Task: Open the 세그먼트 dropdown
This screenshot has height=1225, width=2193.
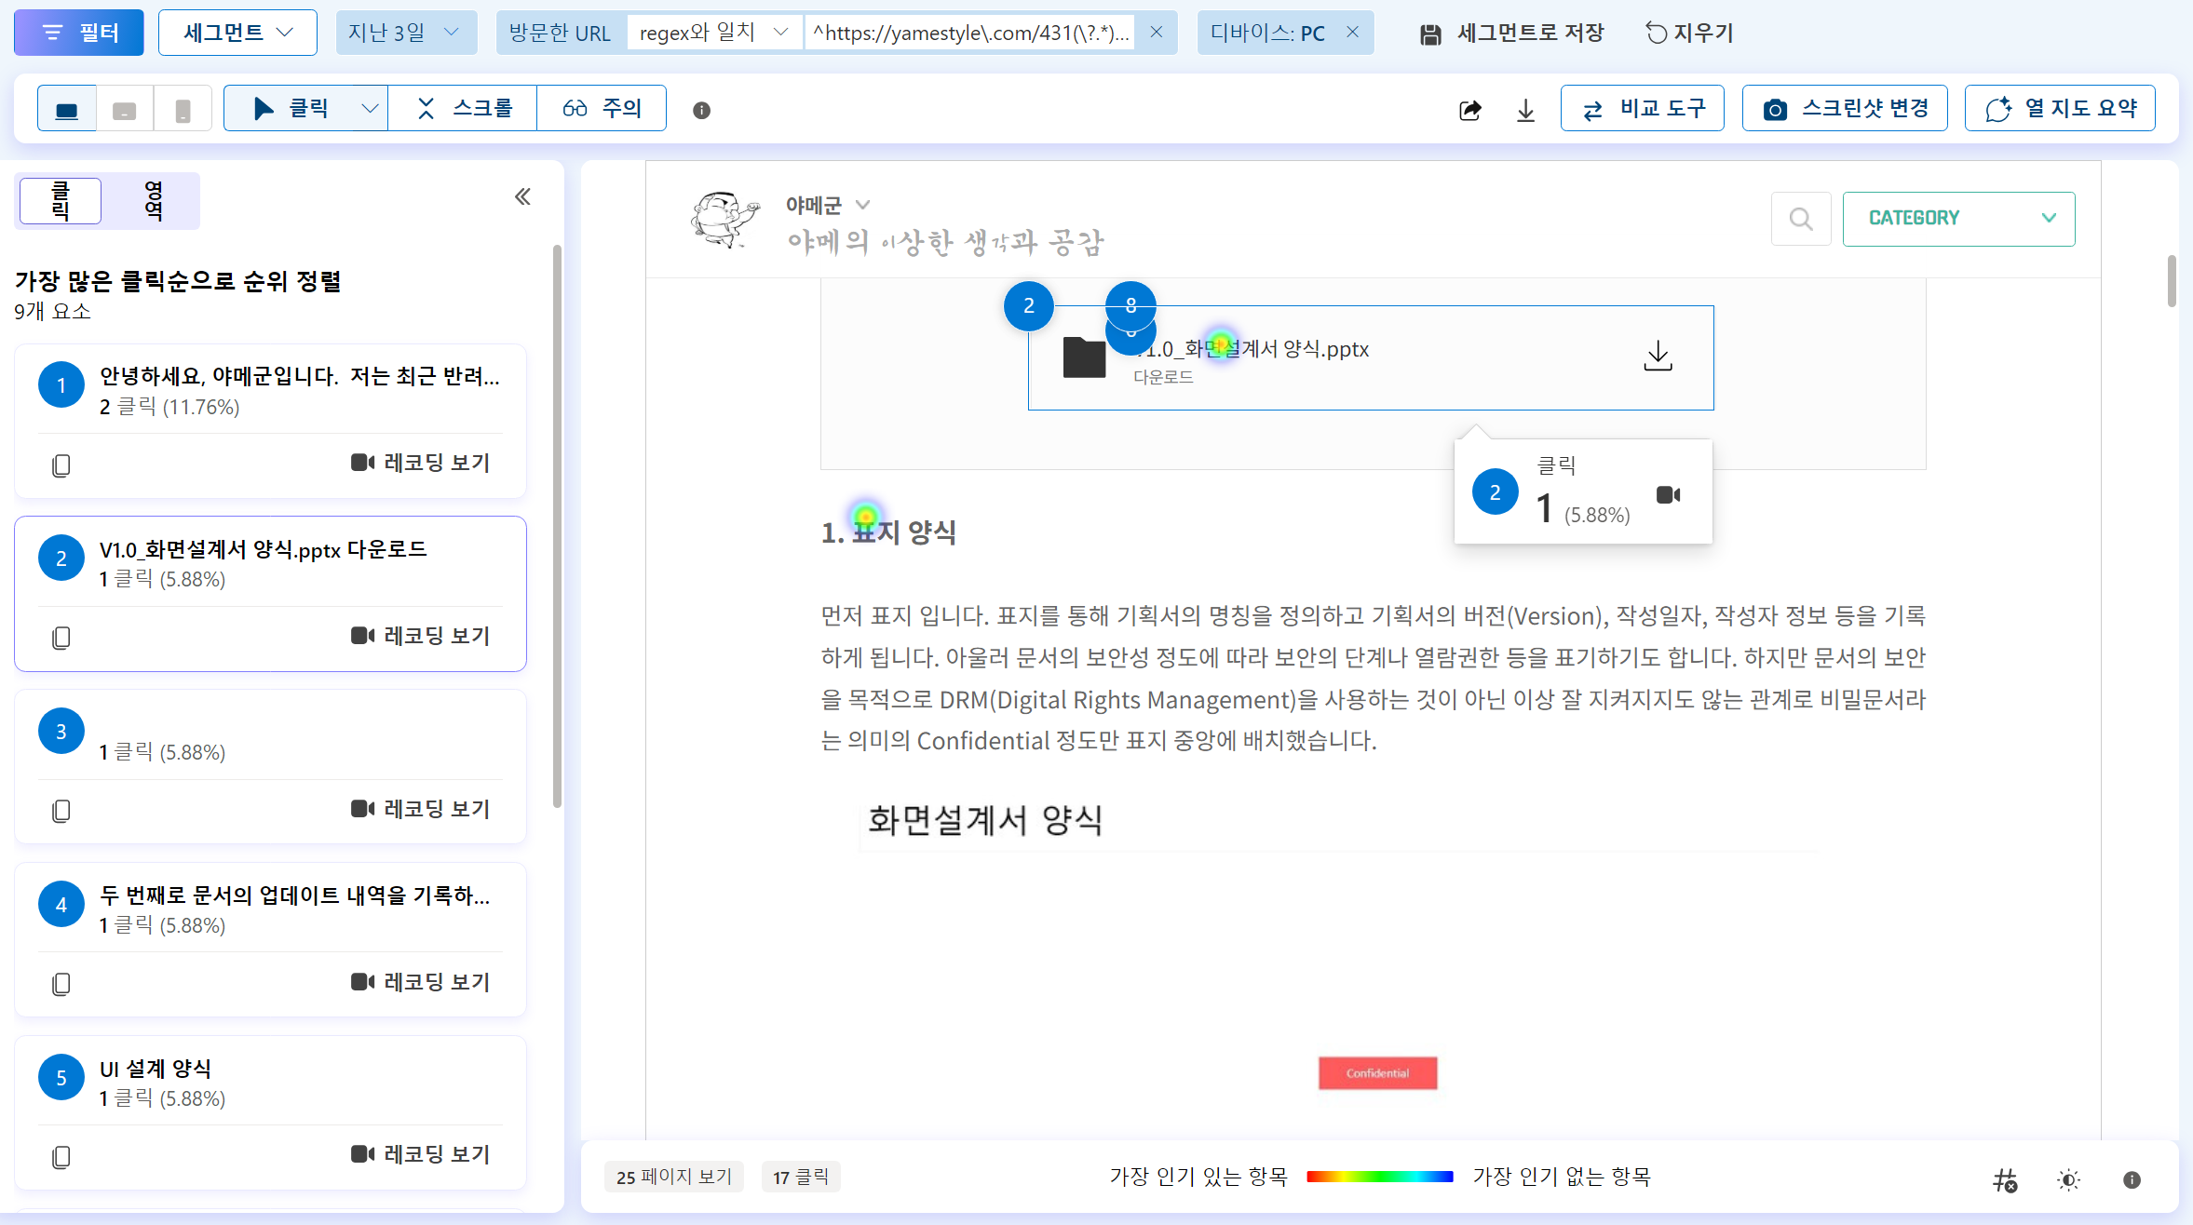Action: tap(237, 33)
